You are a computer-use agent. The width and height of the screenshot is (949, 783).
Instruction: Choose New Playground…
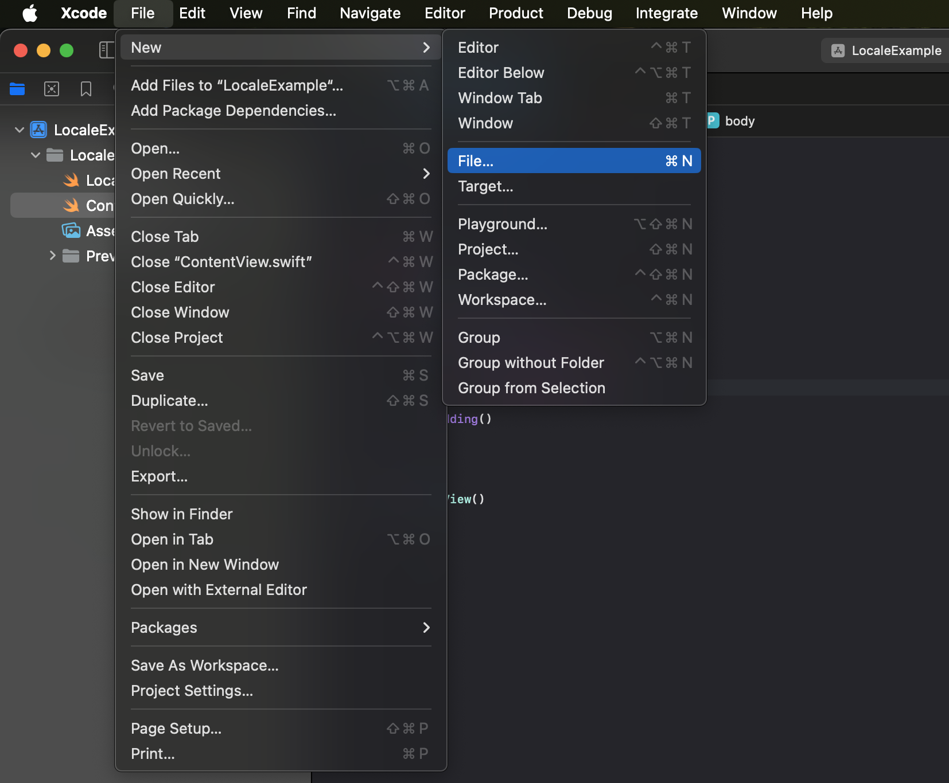pos(574,224)
